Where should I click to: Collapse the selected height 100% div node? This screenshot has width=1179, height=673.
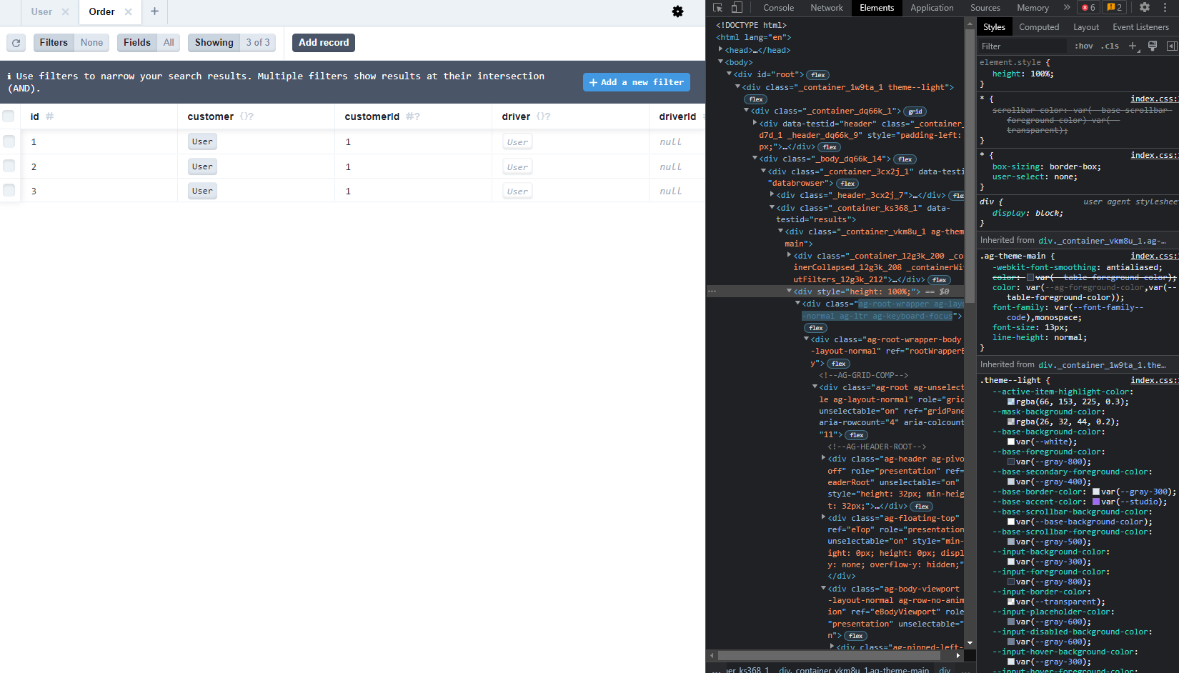point(790,291)
